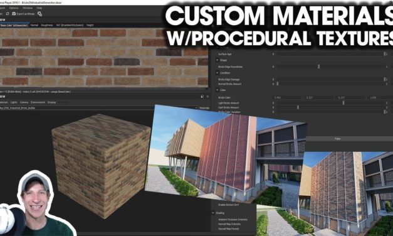Click the Burned Bricks Amount label
The width and height of the screenshot is (393, 236).
coord(230,84)
